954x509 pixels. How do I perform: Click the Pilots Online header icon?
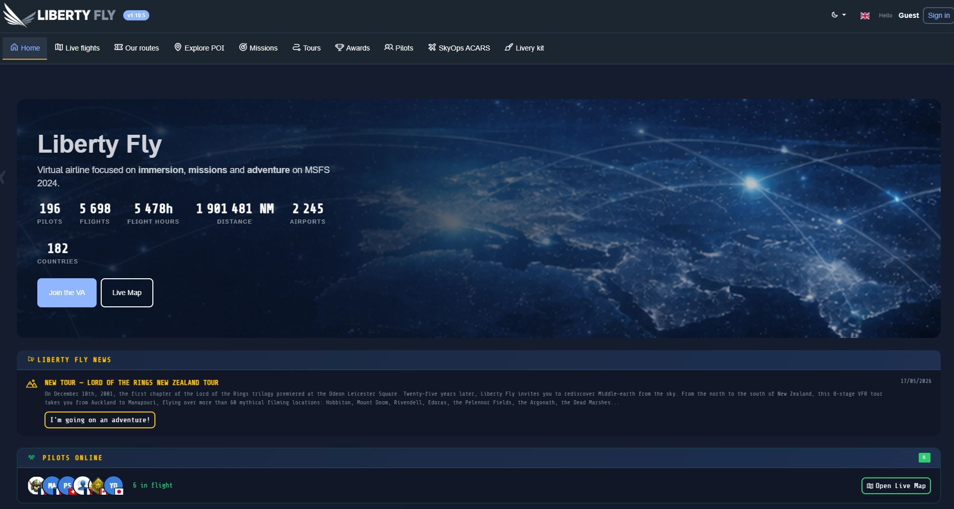(32, 457)
